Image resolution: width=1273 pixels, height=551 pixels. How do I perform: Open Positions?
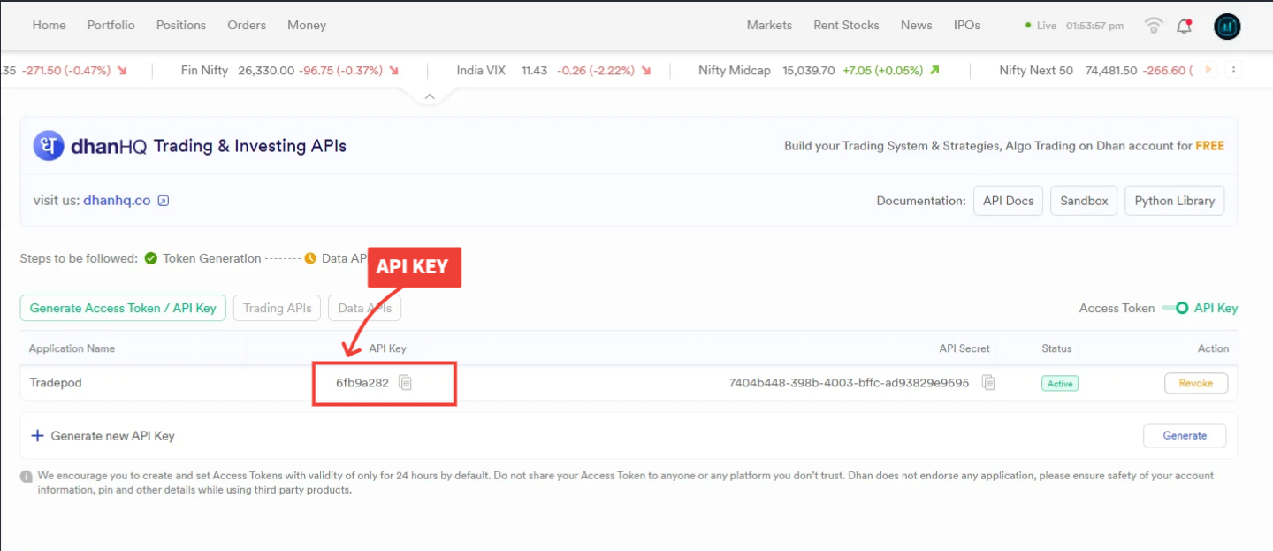coord(181,26)
